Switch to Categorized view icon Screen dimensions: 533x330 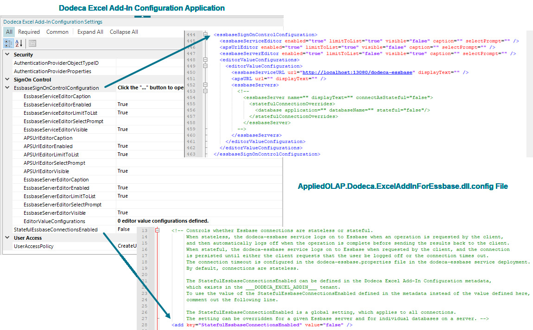click(8, 44)
